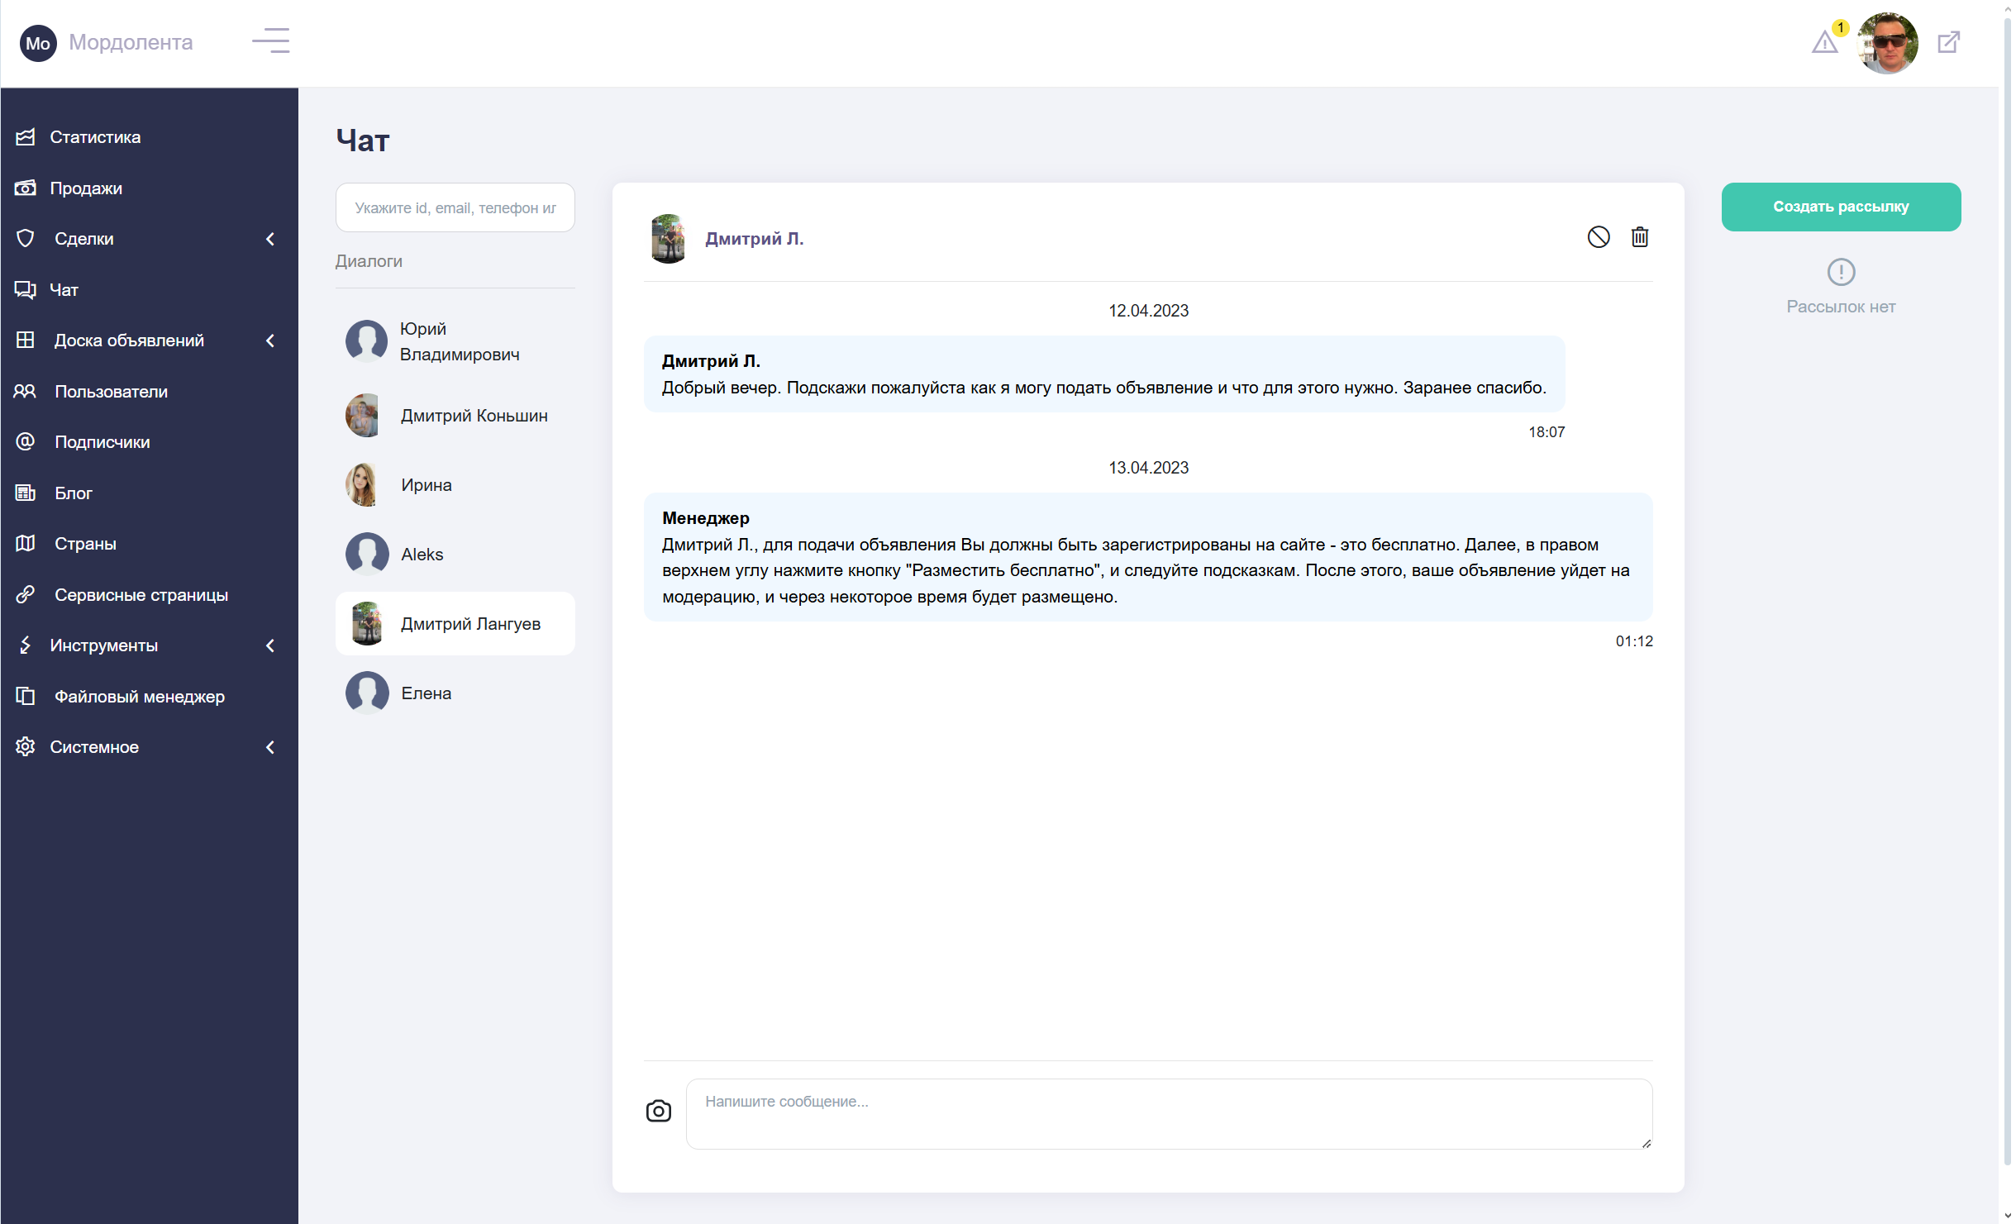
Task: Open Дмитрий Л. profile link in chat header
Action: click(753, 239)
